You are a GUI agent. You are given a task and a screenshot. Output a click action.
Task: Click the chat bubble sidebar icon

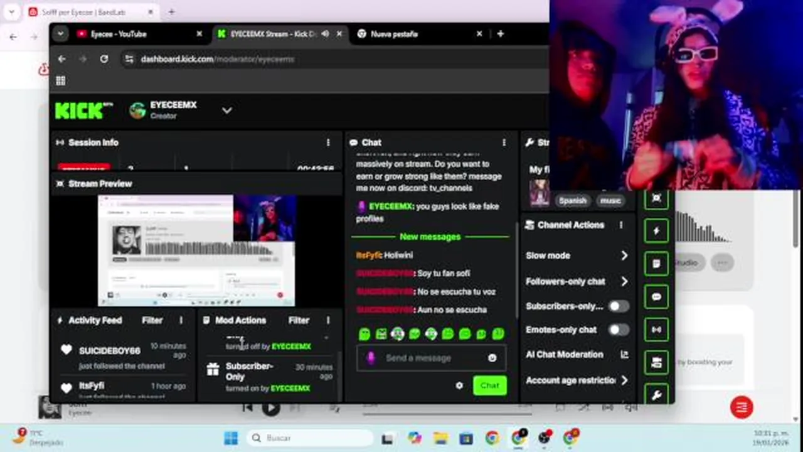click(x=656, y=297)
